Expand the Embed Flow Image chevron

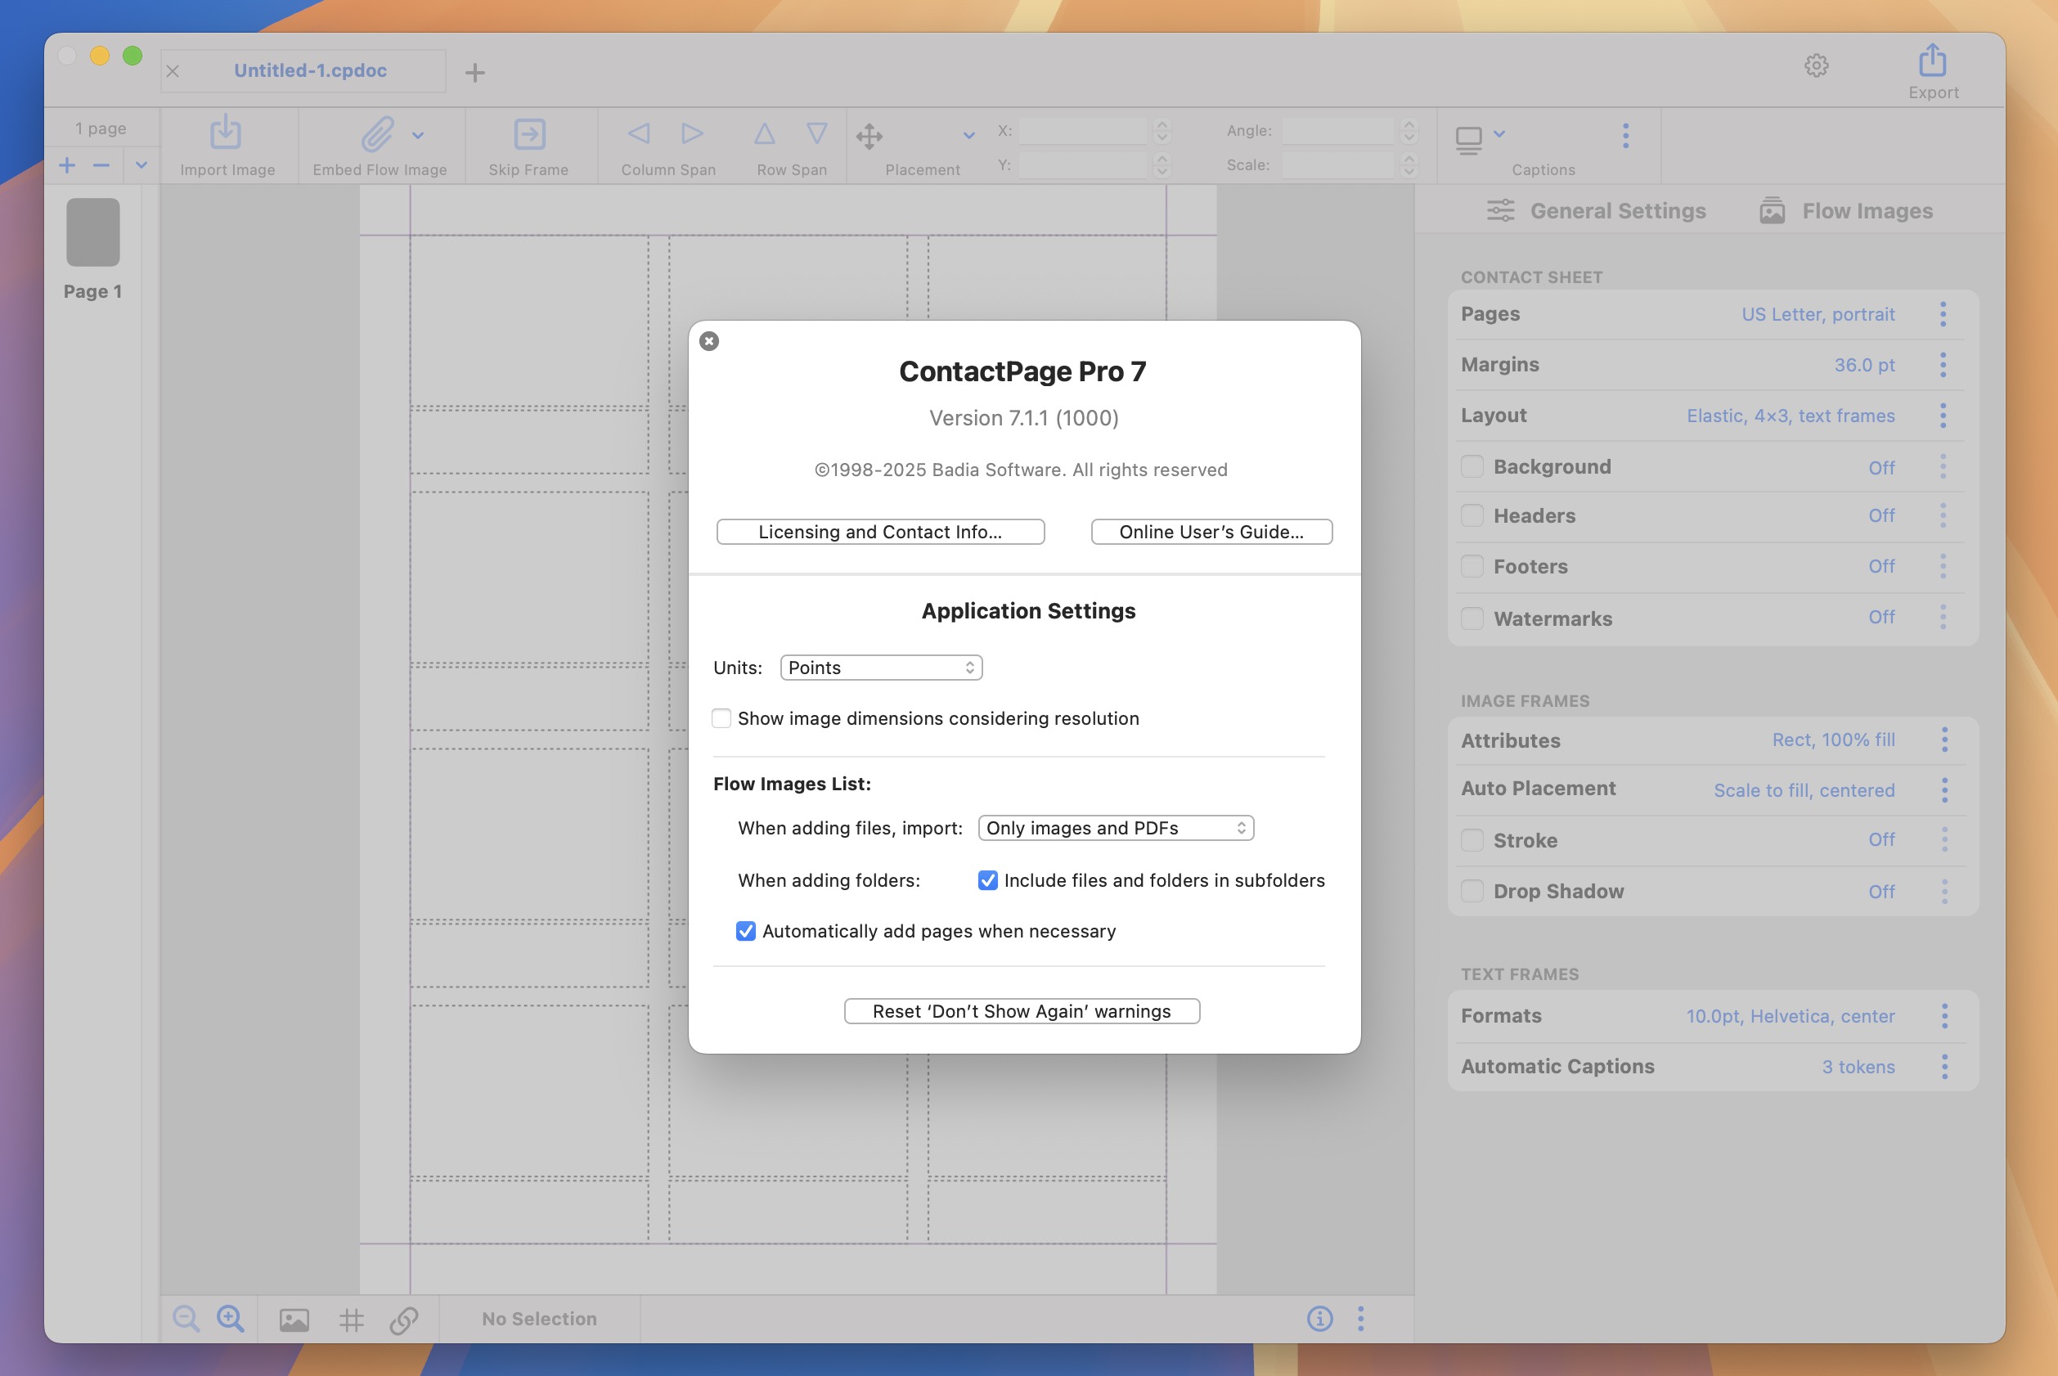419,135
